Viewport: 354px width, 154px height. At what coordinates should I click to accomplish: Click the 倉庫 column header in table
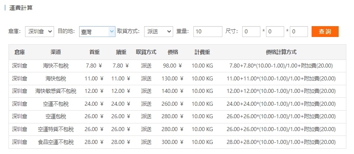coord(20,52)
